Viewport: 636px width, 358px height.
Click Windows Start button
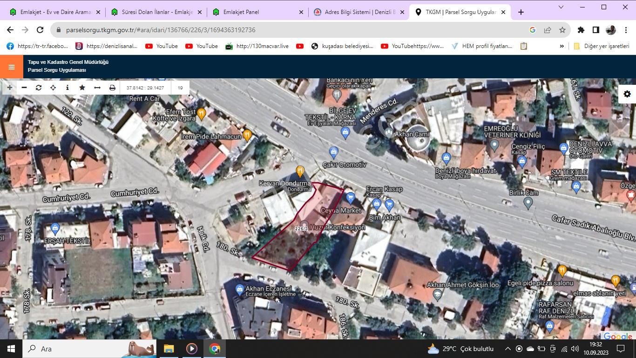point(11,349)
